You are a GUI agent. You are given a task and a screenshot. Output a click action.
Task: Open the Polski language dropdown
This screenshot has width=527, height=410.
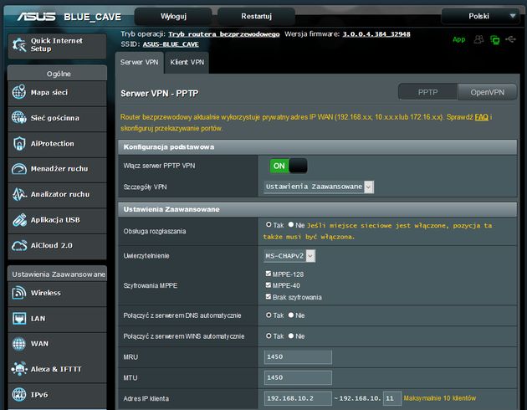pos(480,16)
